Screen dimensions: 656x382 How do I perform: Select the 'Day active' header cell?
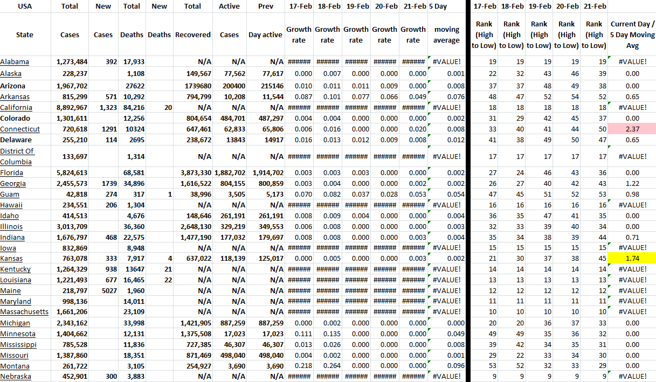pyautogui.click(x=265, y=35)
